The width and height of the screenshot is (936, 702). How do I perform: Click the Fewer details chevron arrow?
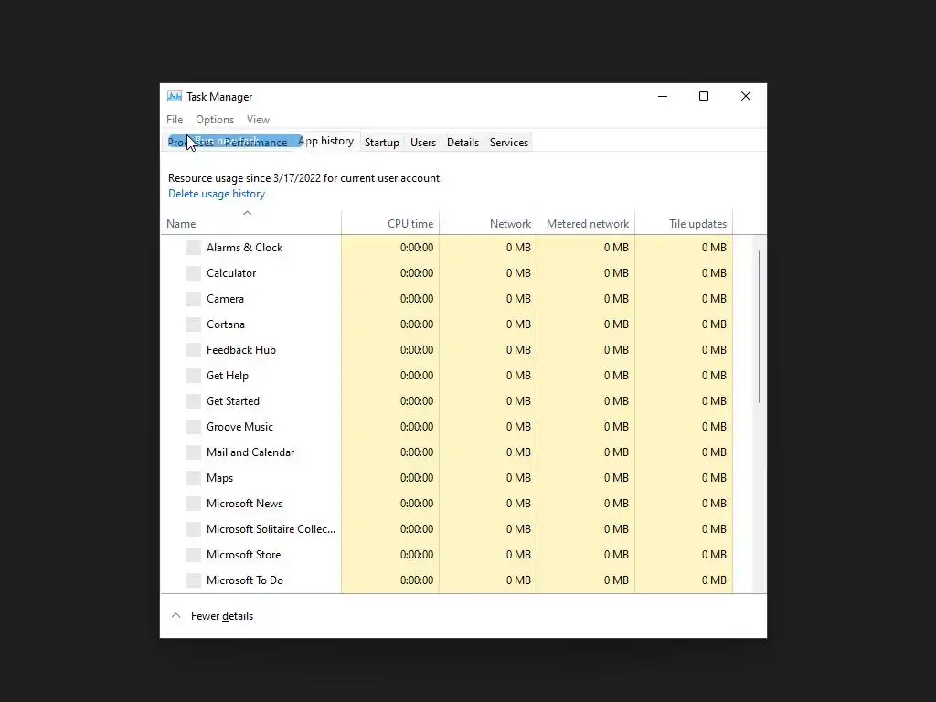pyautogui.click(x=176, y=615)
